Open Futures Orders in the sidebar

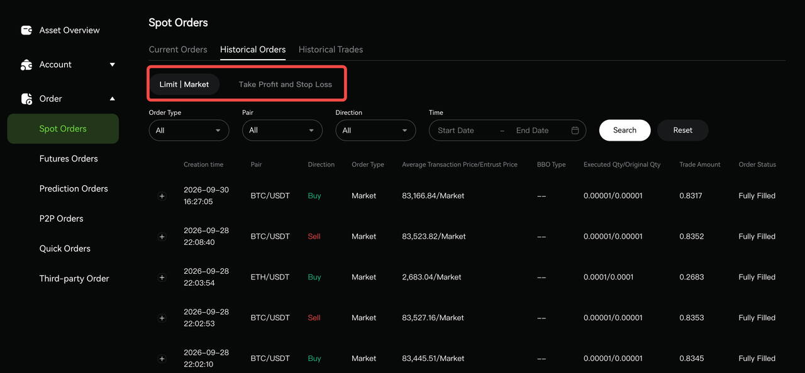(69, 159)
